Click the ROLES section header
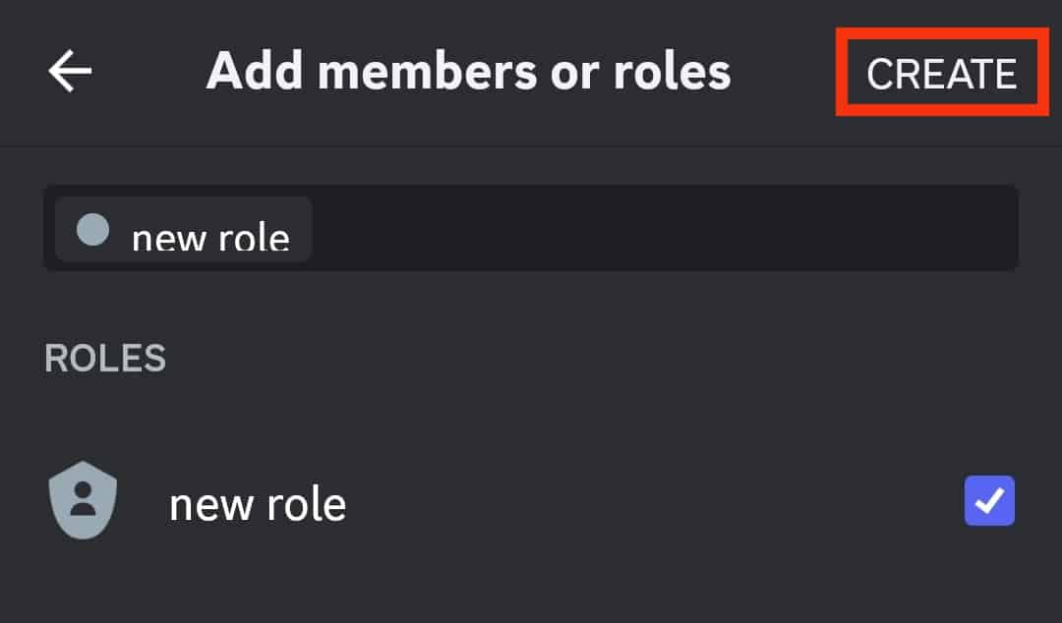This screenshot has height=623, width=1062. (x=105, y=359)
